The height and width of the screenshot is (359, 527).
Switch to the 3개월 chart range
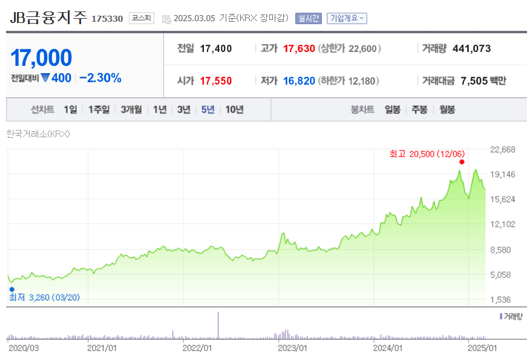pyautogui.click(x=131, y=109)
